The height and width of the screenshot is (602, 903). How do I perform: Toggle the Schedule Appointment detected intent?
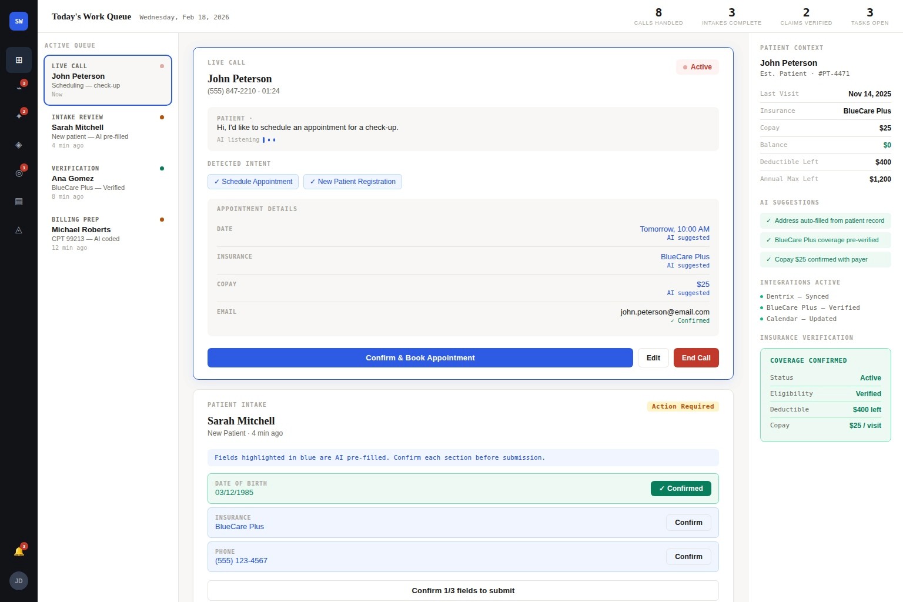tap(253, 182)
